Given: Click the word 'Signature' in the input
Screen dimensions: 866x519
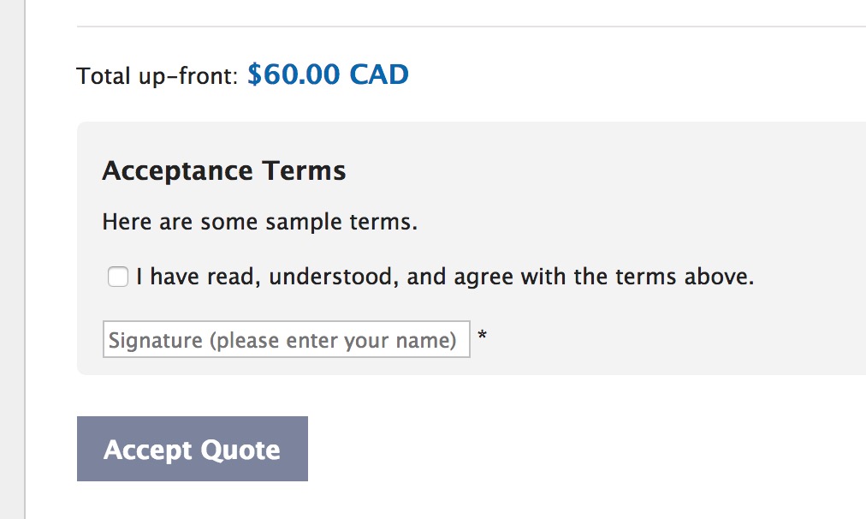Looking at the screenshot, I should coord(156,341).
